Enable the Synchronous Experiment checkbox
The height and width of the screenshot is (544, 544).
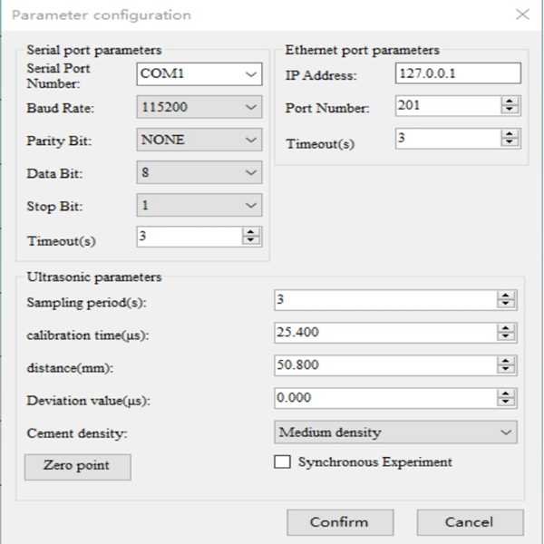click(281, 462)
